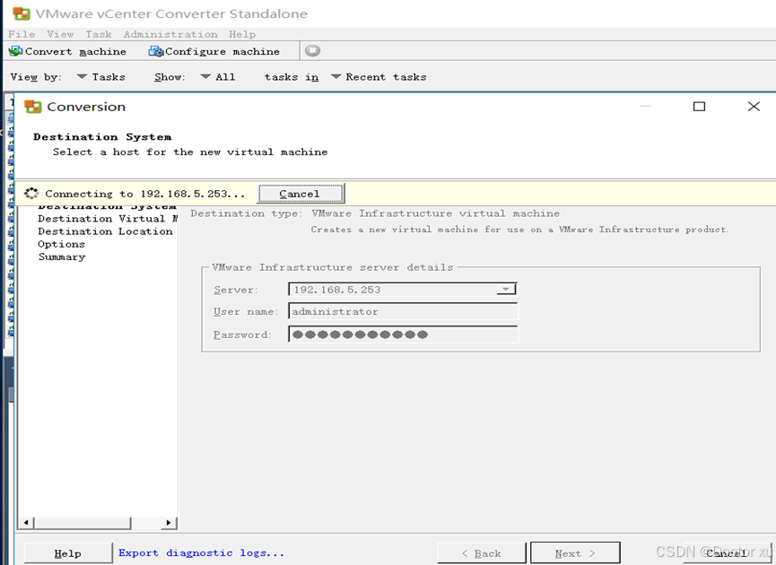Maximize the Conversion dialog

[699, 107]
